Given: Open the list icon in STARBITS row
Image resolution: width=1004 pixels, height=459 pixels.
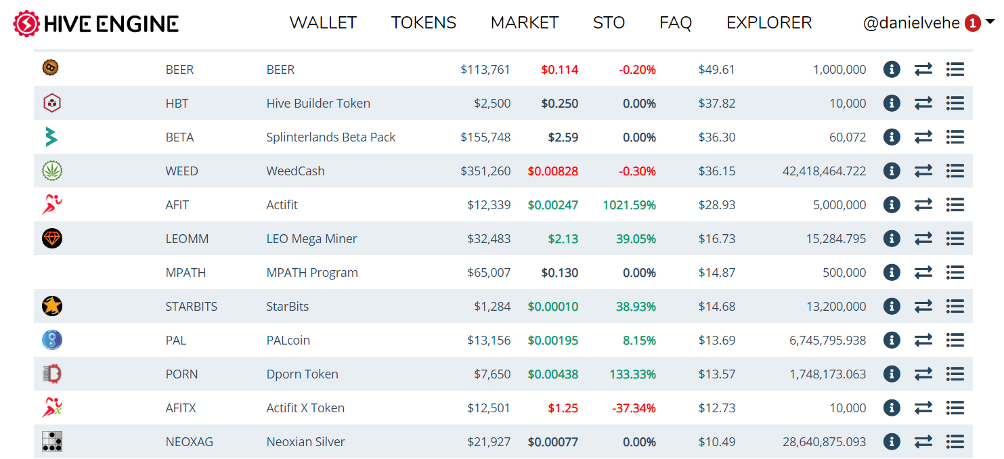Looking at the screenshot, I should [x=955, y=306].
